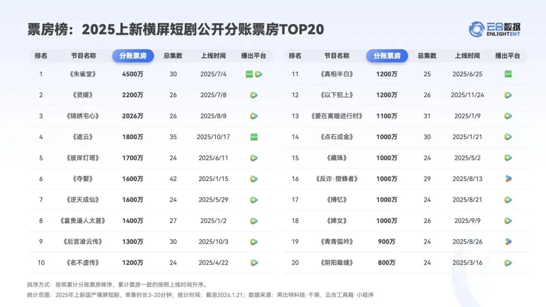Click the 1100万 box office value
546x307 pixels.
[387, 116]
